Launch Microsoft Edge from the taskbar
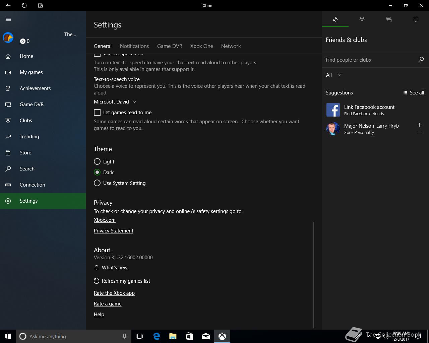 (157, 336)
